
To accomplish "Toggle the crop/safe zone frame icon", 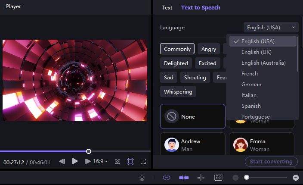I will [x=130, y=161].
